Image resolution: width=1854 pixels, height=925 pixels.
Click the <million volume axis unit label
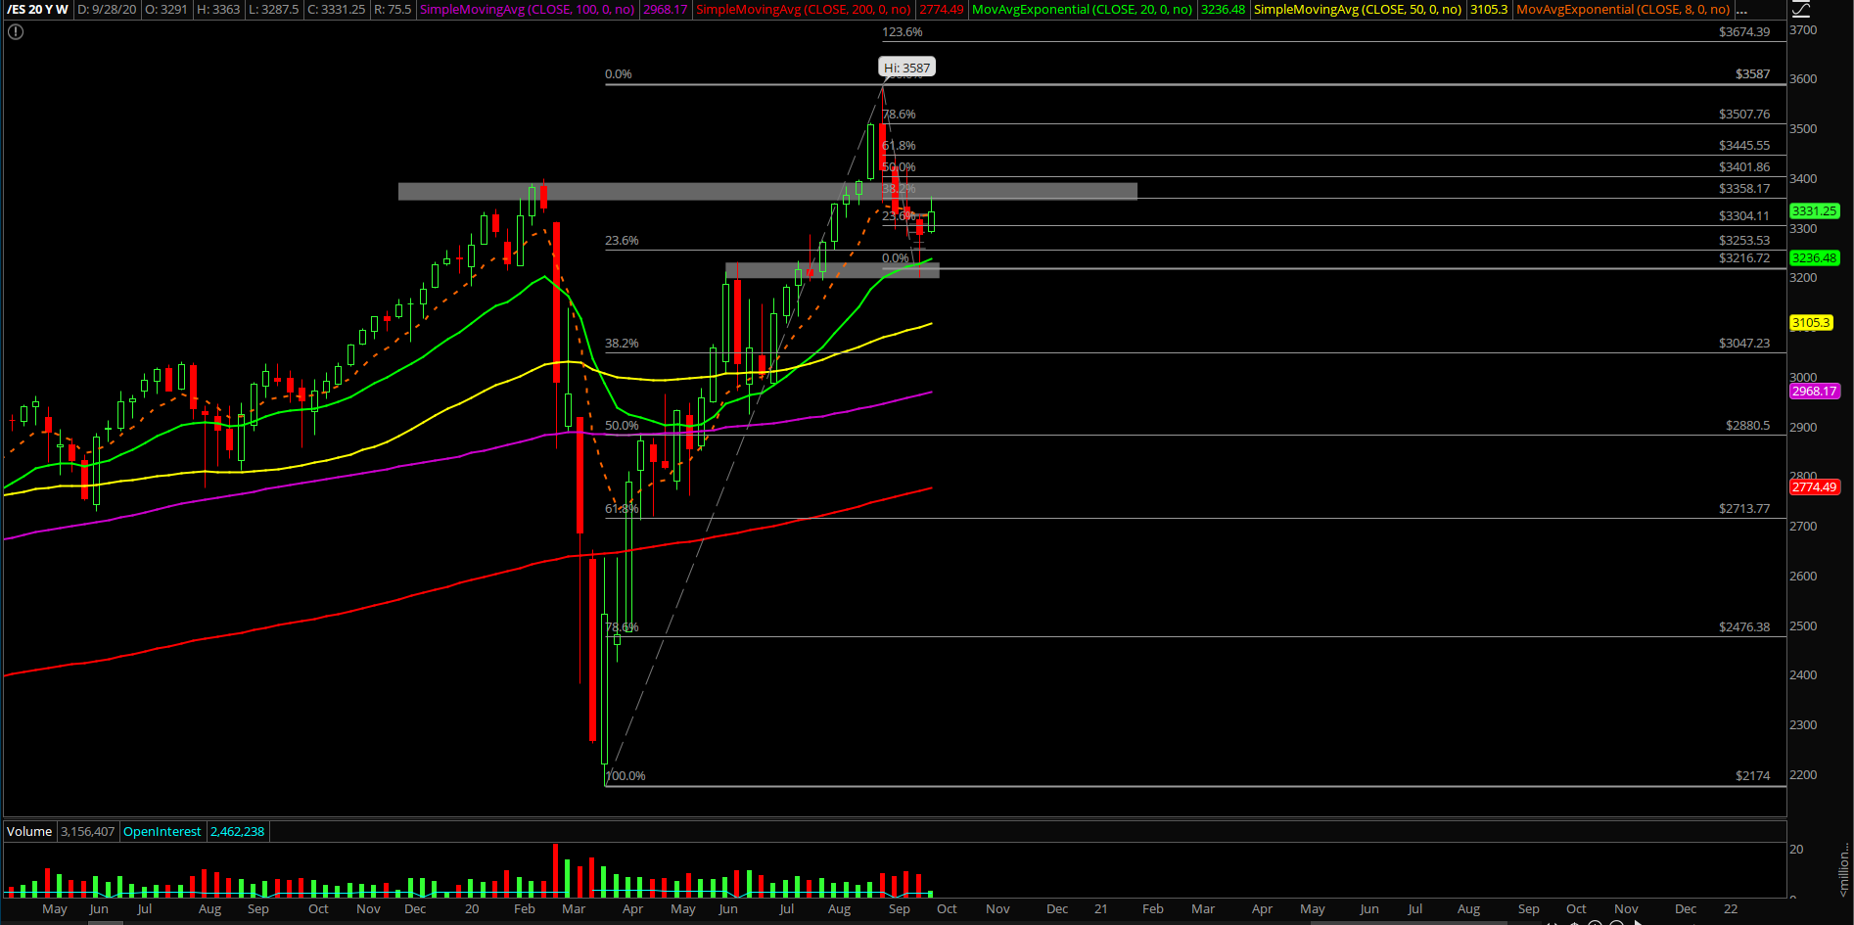[x=1844, y=871]
